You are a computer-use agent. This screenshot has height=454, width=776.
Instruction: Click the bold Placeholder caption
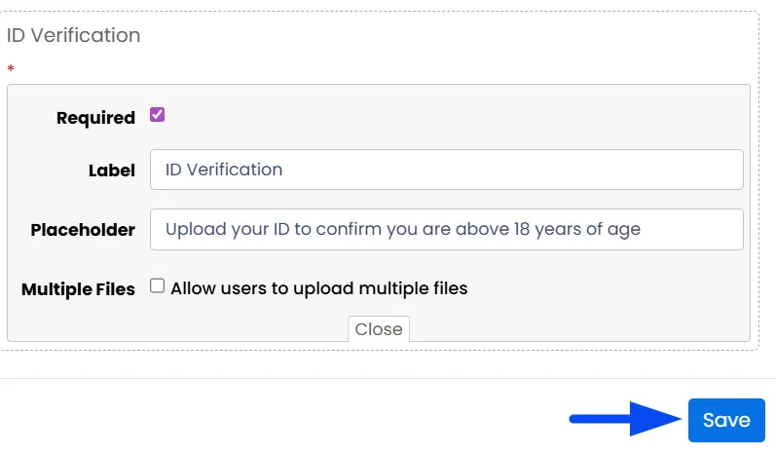(83, 230)
